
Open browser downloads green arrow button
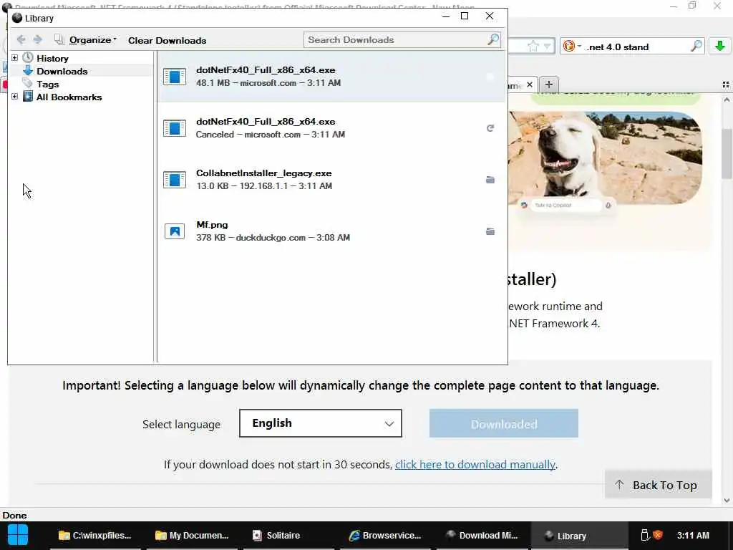[720, 46]
